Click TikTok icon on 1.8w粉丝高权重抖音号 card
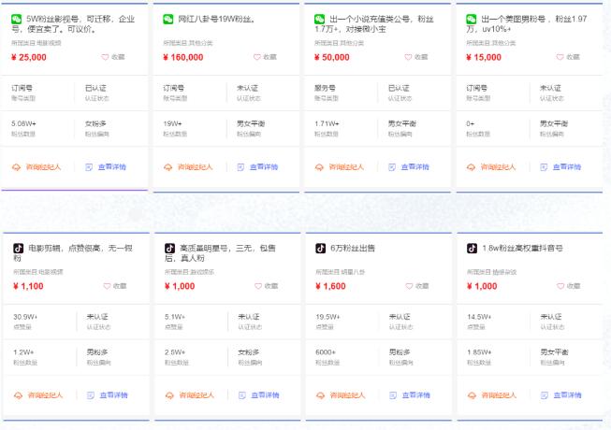The height and width of the screenshot is (430, 611). (x=473, y=249)
